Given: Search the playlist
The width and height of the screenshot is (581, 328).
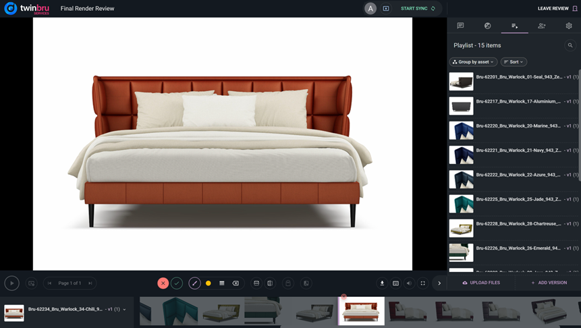Looking at the screenshot, I should tap(570, 45).
